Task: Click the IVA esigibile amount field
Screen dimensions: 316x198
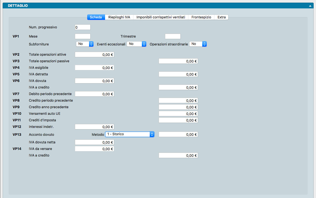Action: (x=95, y=68)
